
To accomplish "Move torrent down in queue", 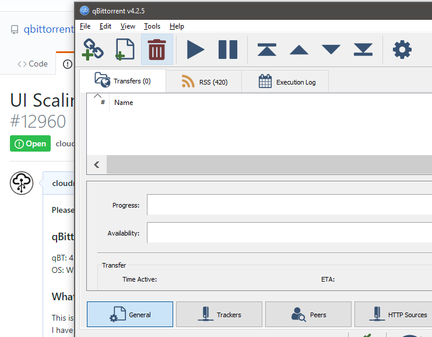I will pyautogui.click(x=331, y=50).
